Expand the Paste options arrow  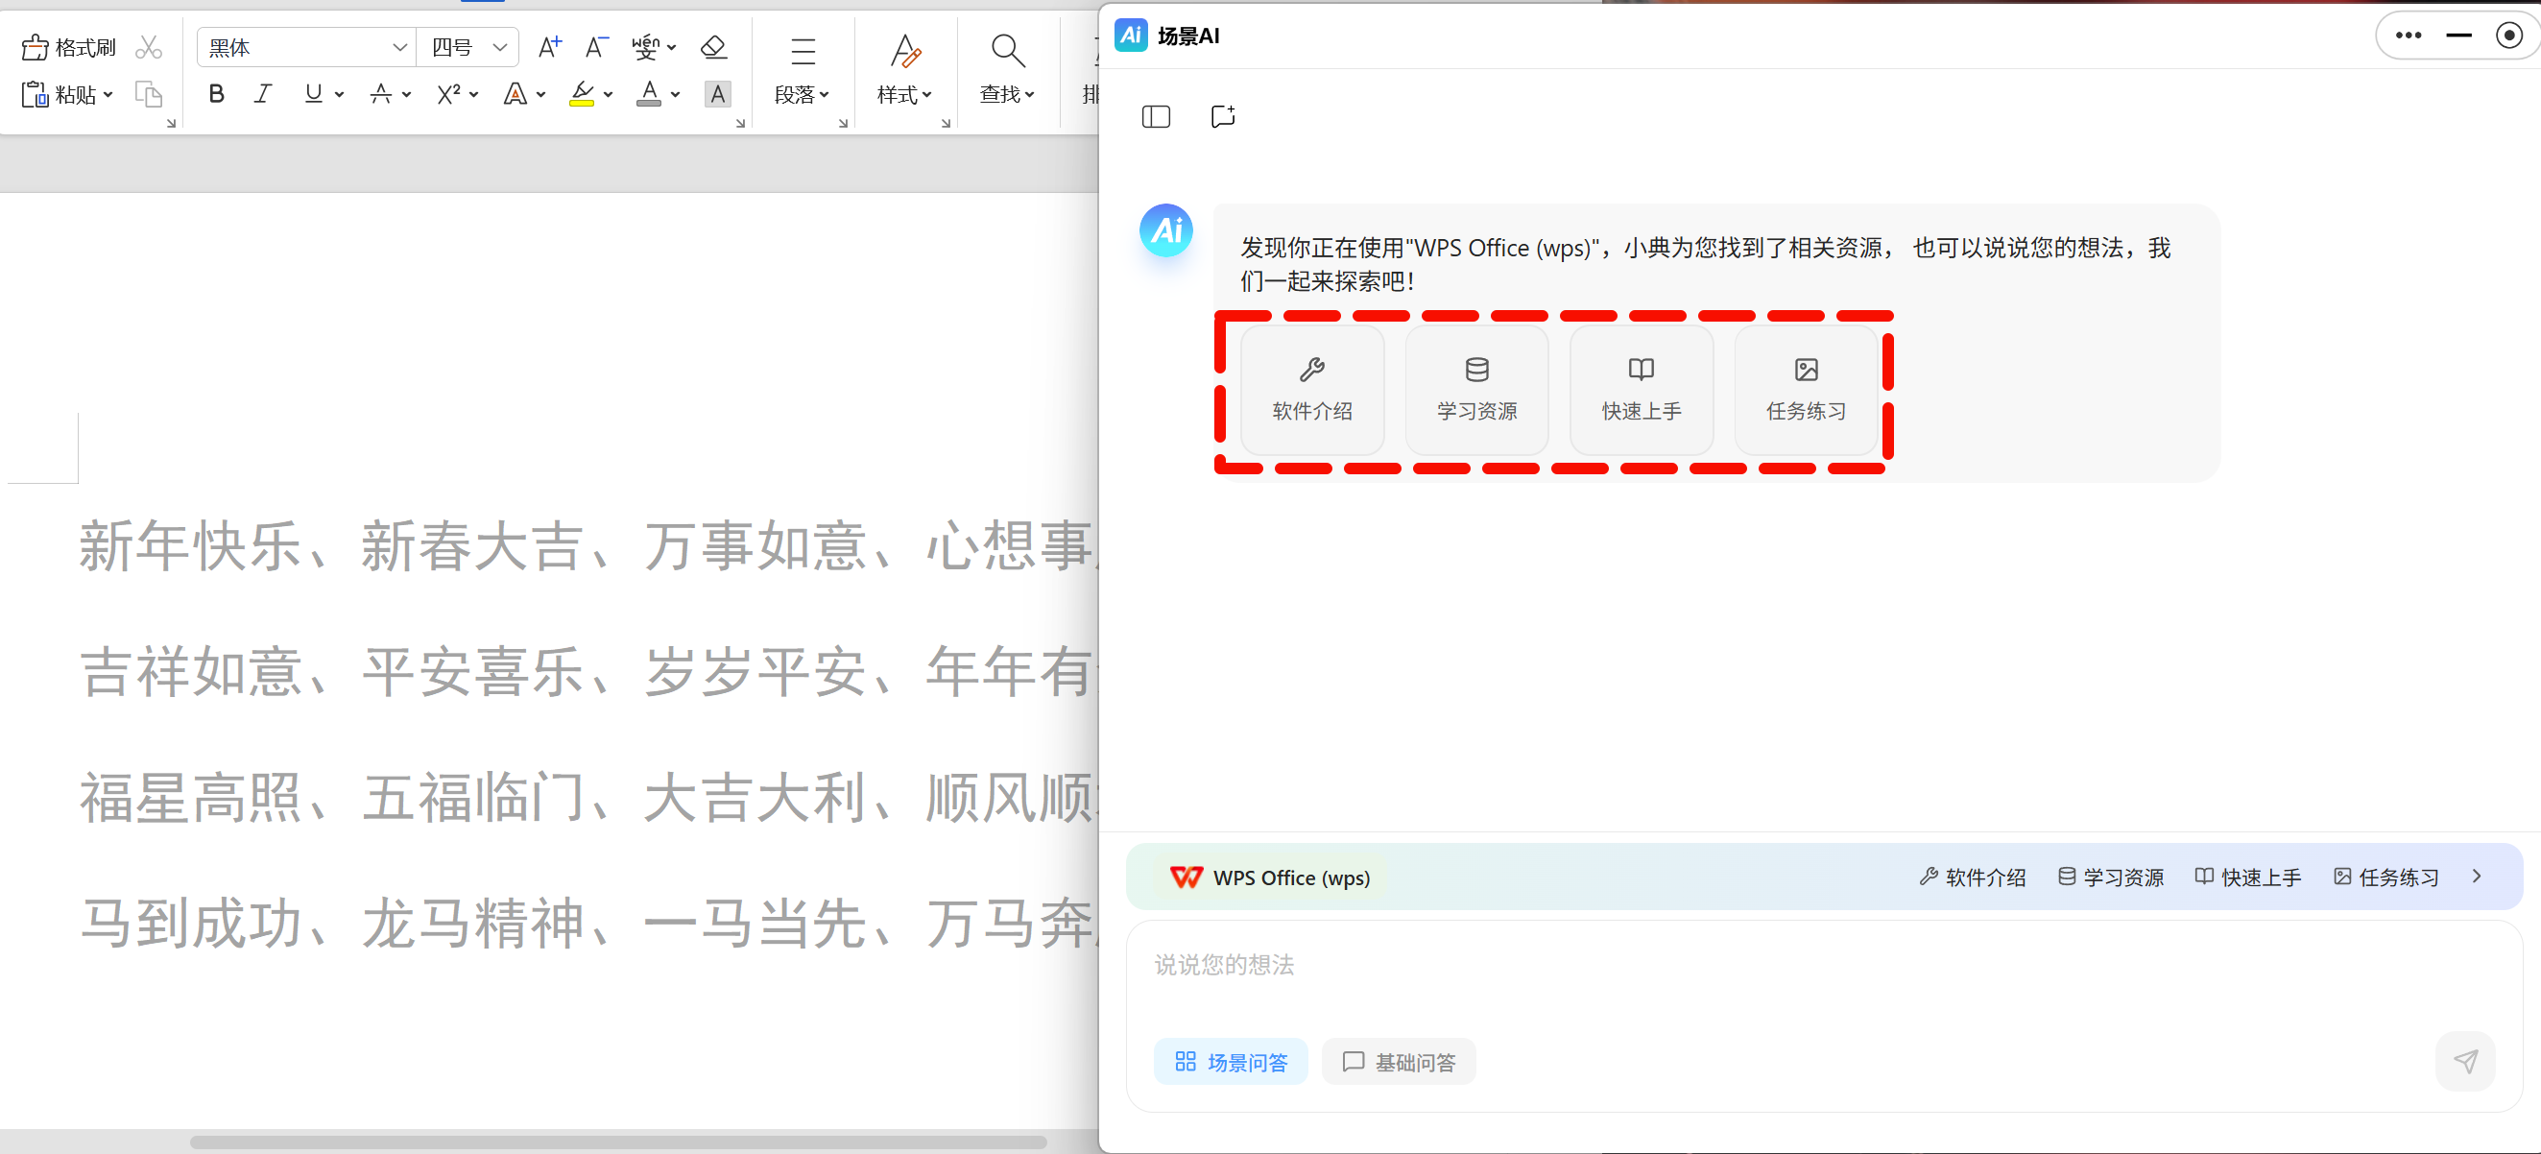[x=108, y=95]
